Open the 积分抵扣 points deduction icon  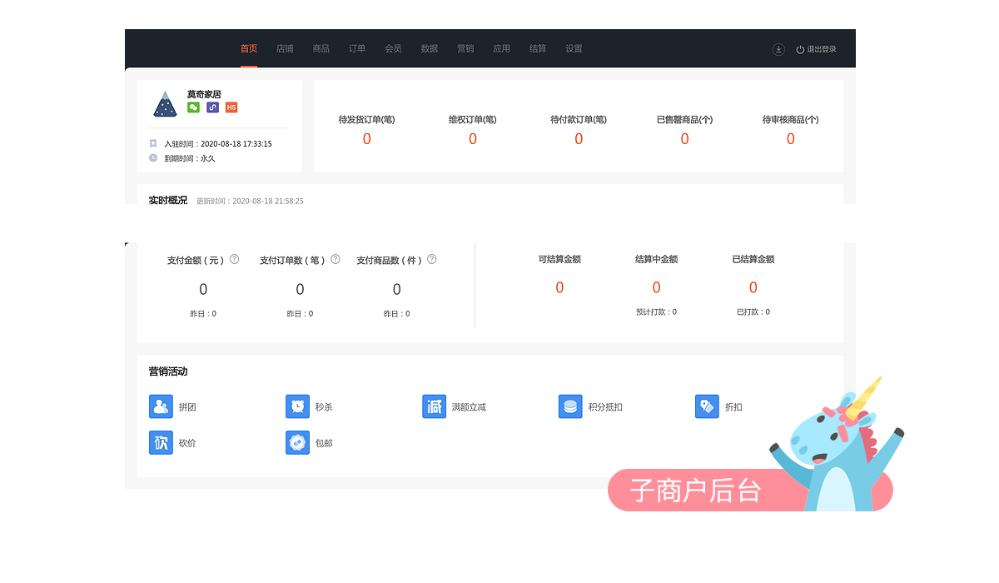tap(570, 406)
